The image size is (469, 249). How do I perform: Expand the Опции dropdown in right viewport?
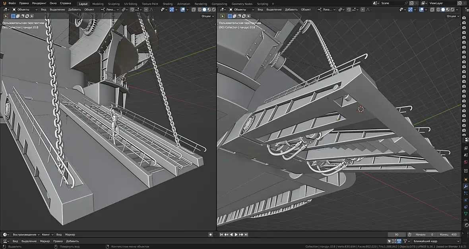point(452,16)
